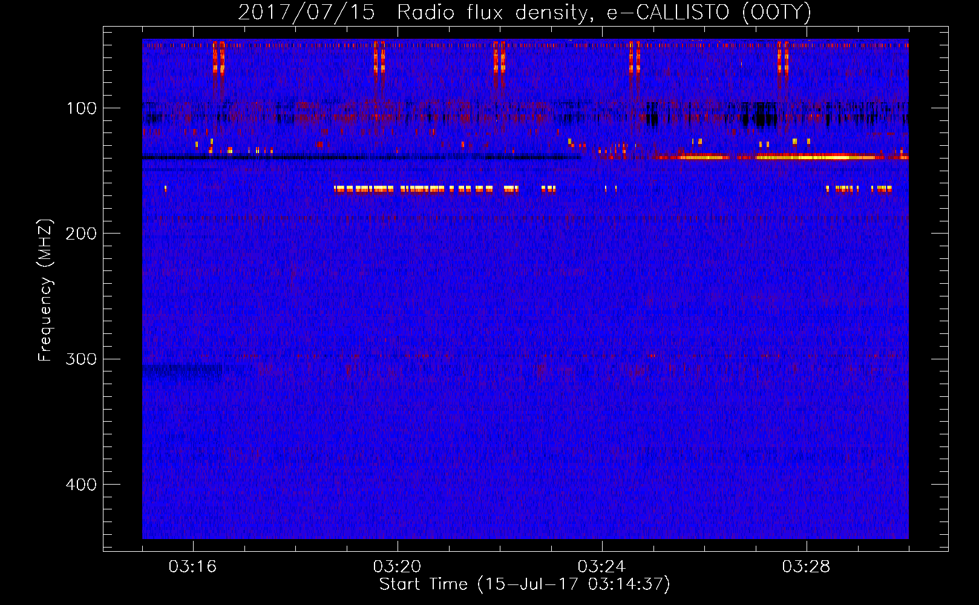The image size is (979, 605).
Task: Click the plot title '2017/07/15 Radio flux density, e-CALLISTO (OOTY)'
Action: [525, 12]
